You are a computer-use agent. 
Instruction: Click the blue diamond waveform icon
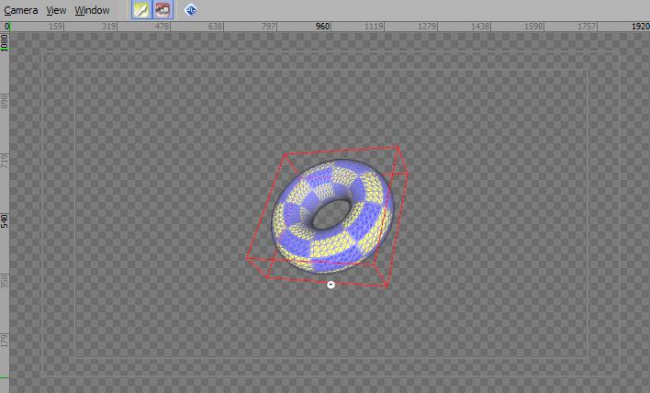191,10
